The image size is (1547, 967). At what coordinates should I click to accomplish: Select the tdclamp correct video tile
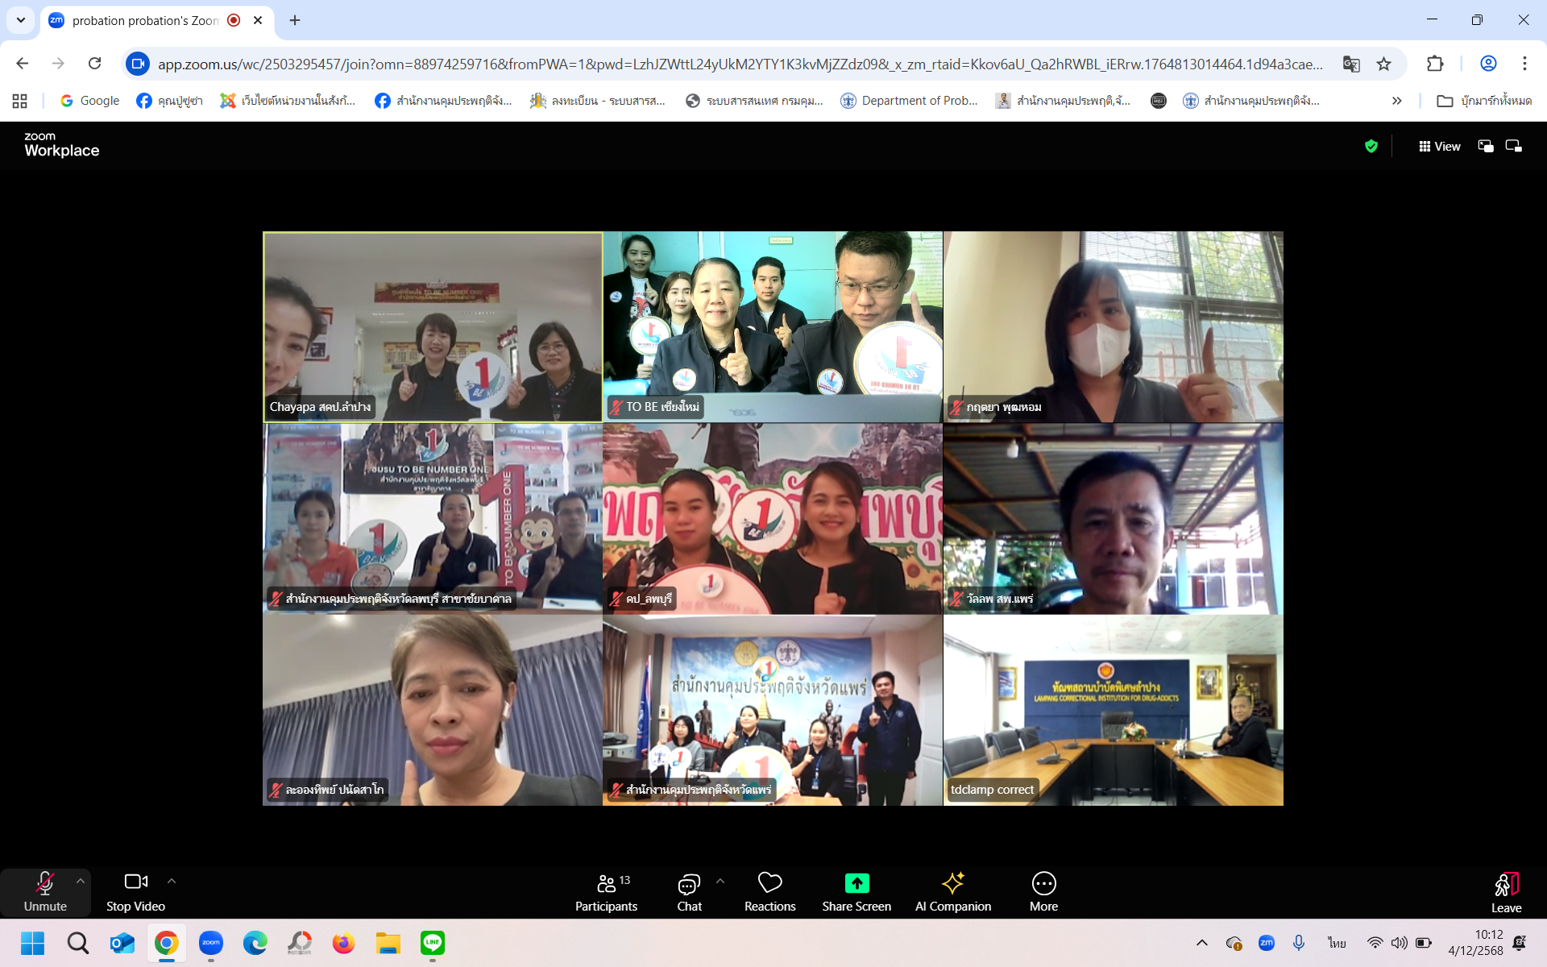[1113, 710]
